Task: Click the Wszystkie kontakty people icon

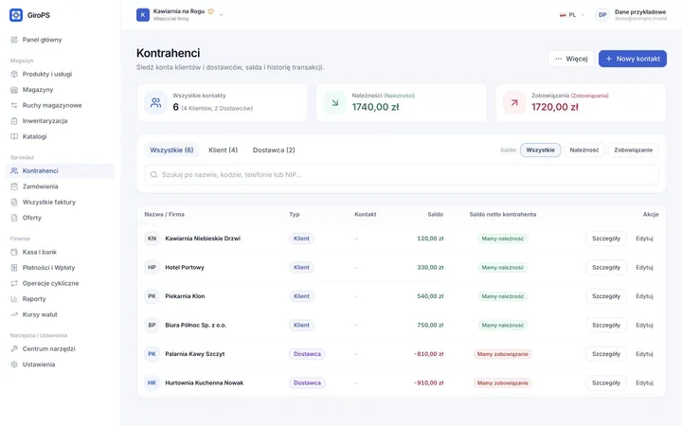Action: point(155,102)
